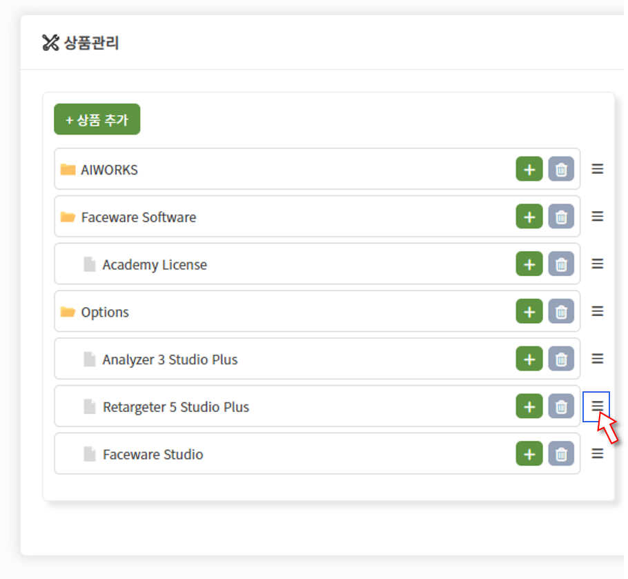Select the Academy License item
Viewport: 628px width, 579px height.
click(x=155, y=265)
